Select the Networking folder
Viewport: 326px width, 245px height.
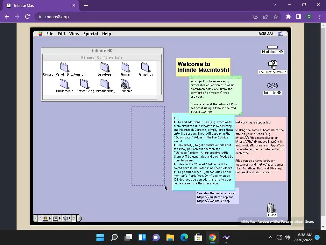point(85,86)
